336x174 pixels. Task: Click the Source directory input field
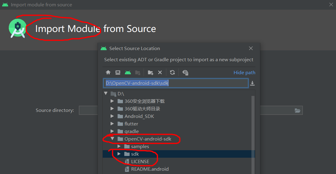[191, 110]
